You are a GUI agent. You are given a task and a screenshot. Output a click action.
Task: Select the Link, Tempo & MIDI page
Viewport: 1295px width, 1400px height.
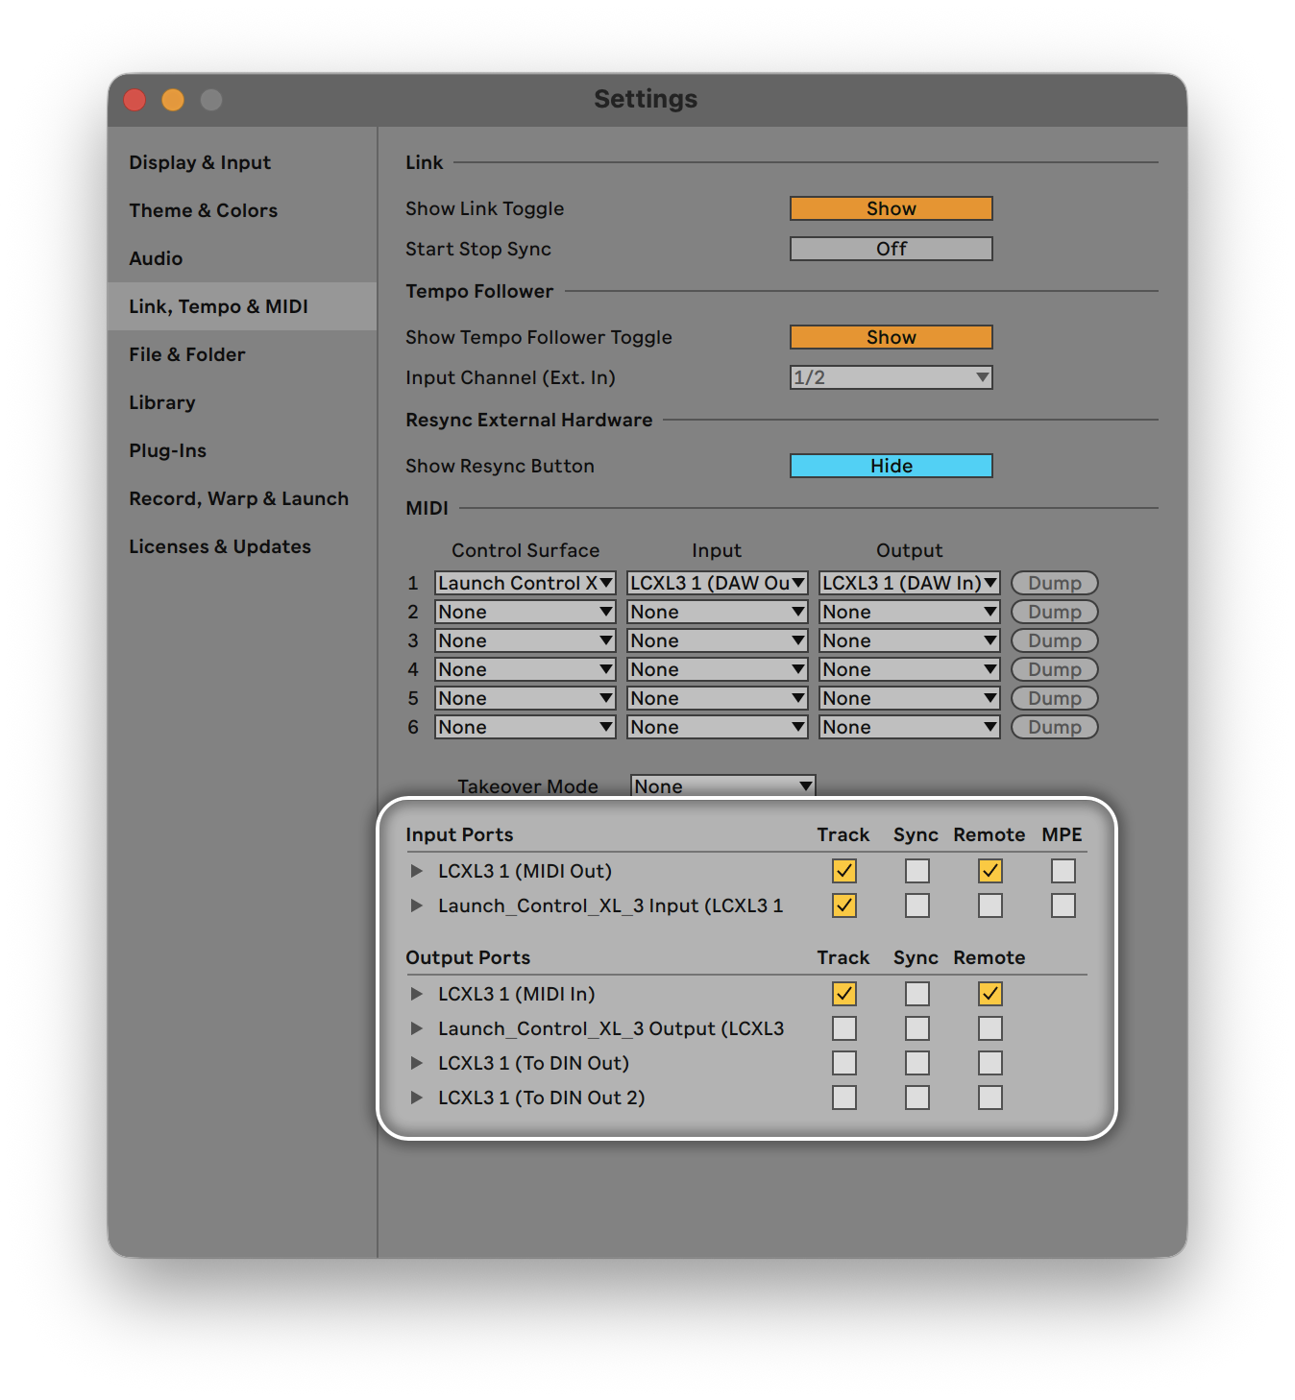pos(242,306)
